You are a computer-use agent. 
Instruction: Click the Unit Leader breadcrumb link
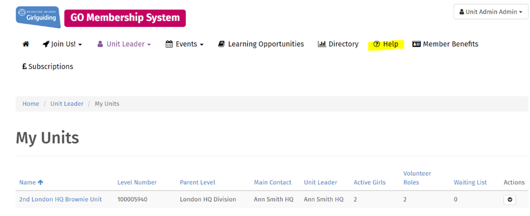click(67, 104)
